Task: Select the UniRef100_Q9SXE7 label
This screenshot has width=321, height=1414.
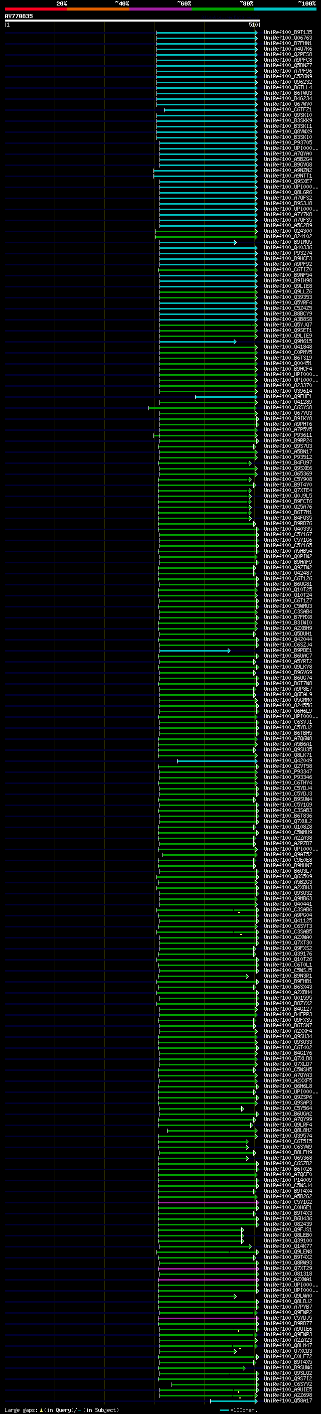Action: pos(288,181)
